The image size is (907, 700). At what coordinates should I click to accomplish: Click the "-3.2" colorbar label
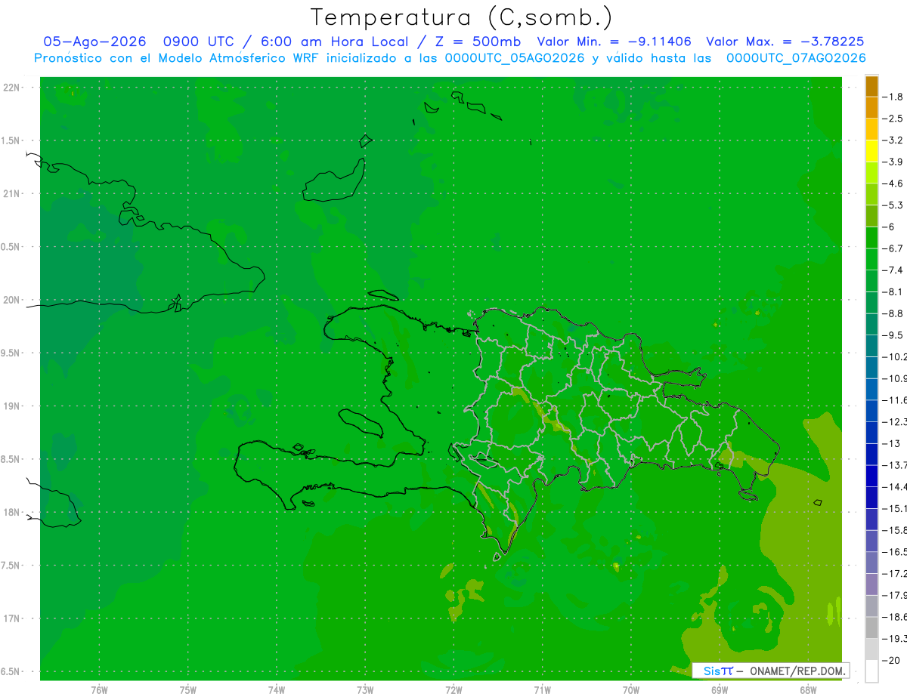click(893, 140)
